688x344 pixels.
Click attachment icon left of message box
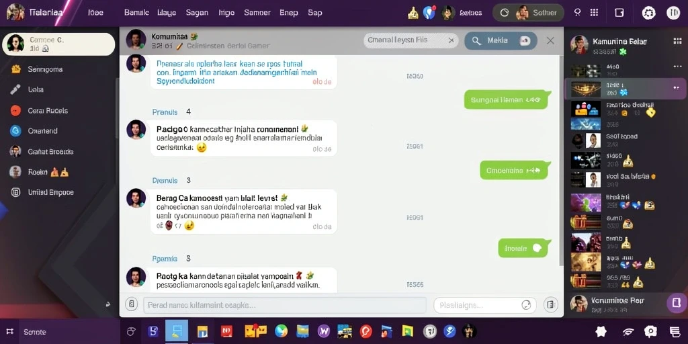pyautogui.click(x=131, y=304)
